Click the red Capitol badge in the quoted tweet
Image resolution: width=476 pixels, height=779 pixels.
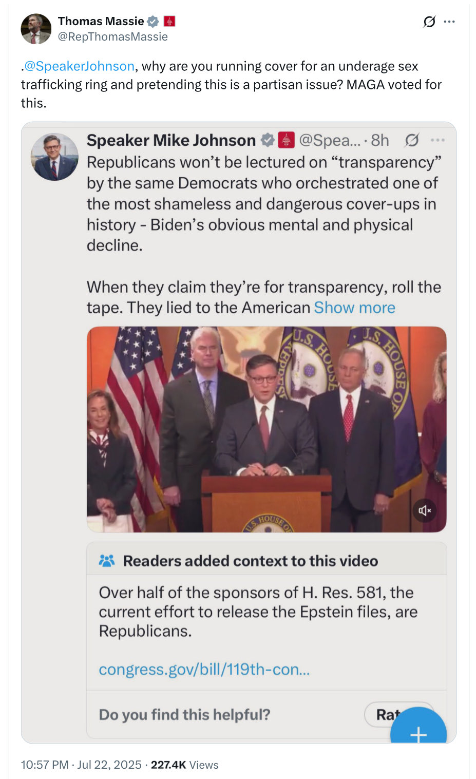coord(286,140)
